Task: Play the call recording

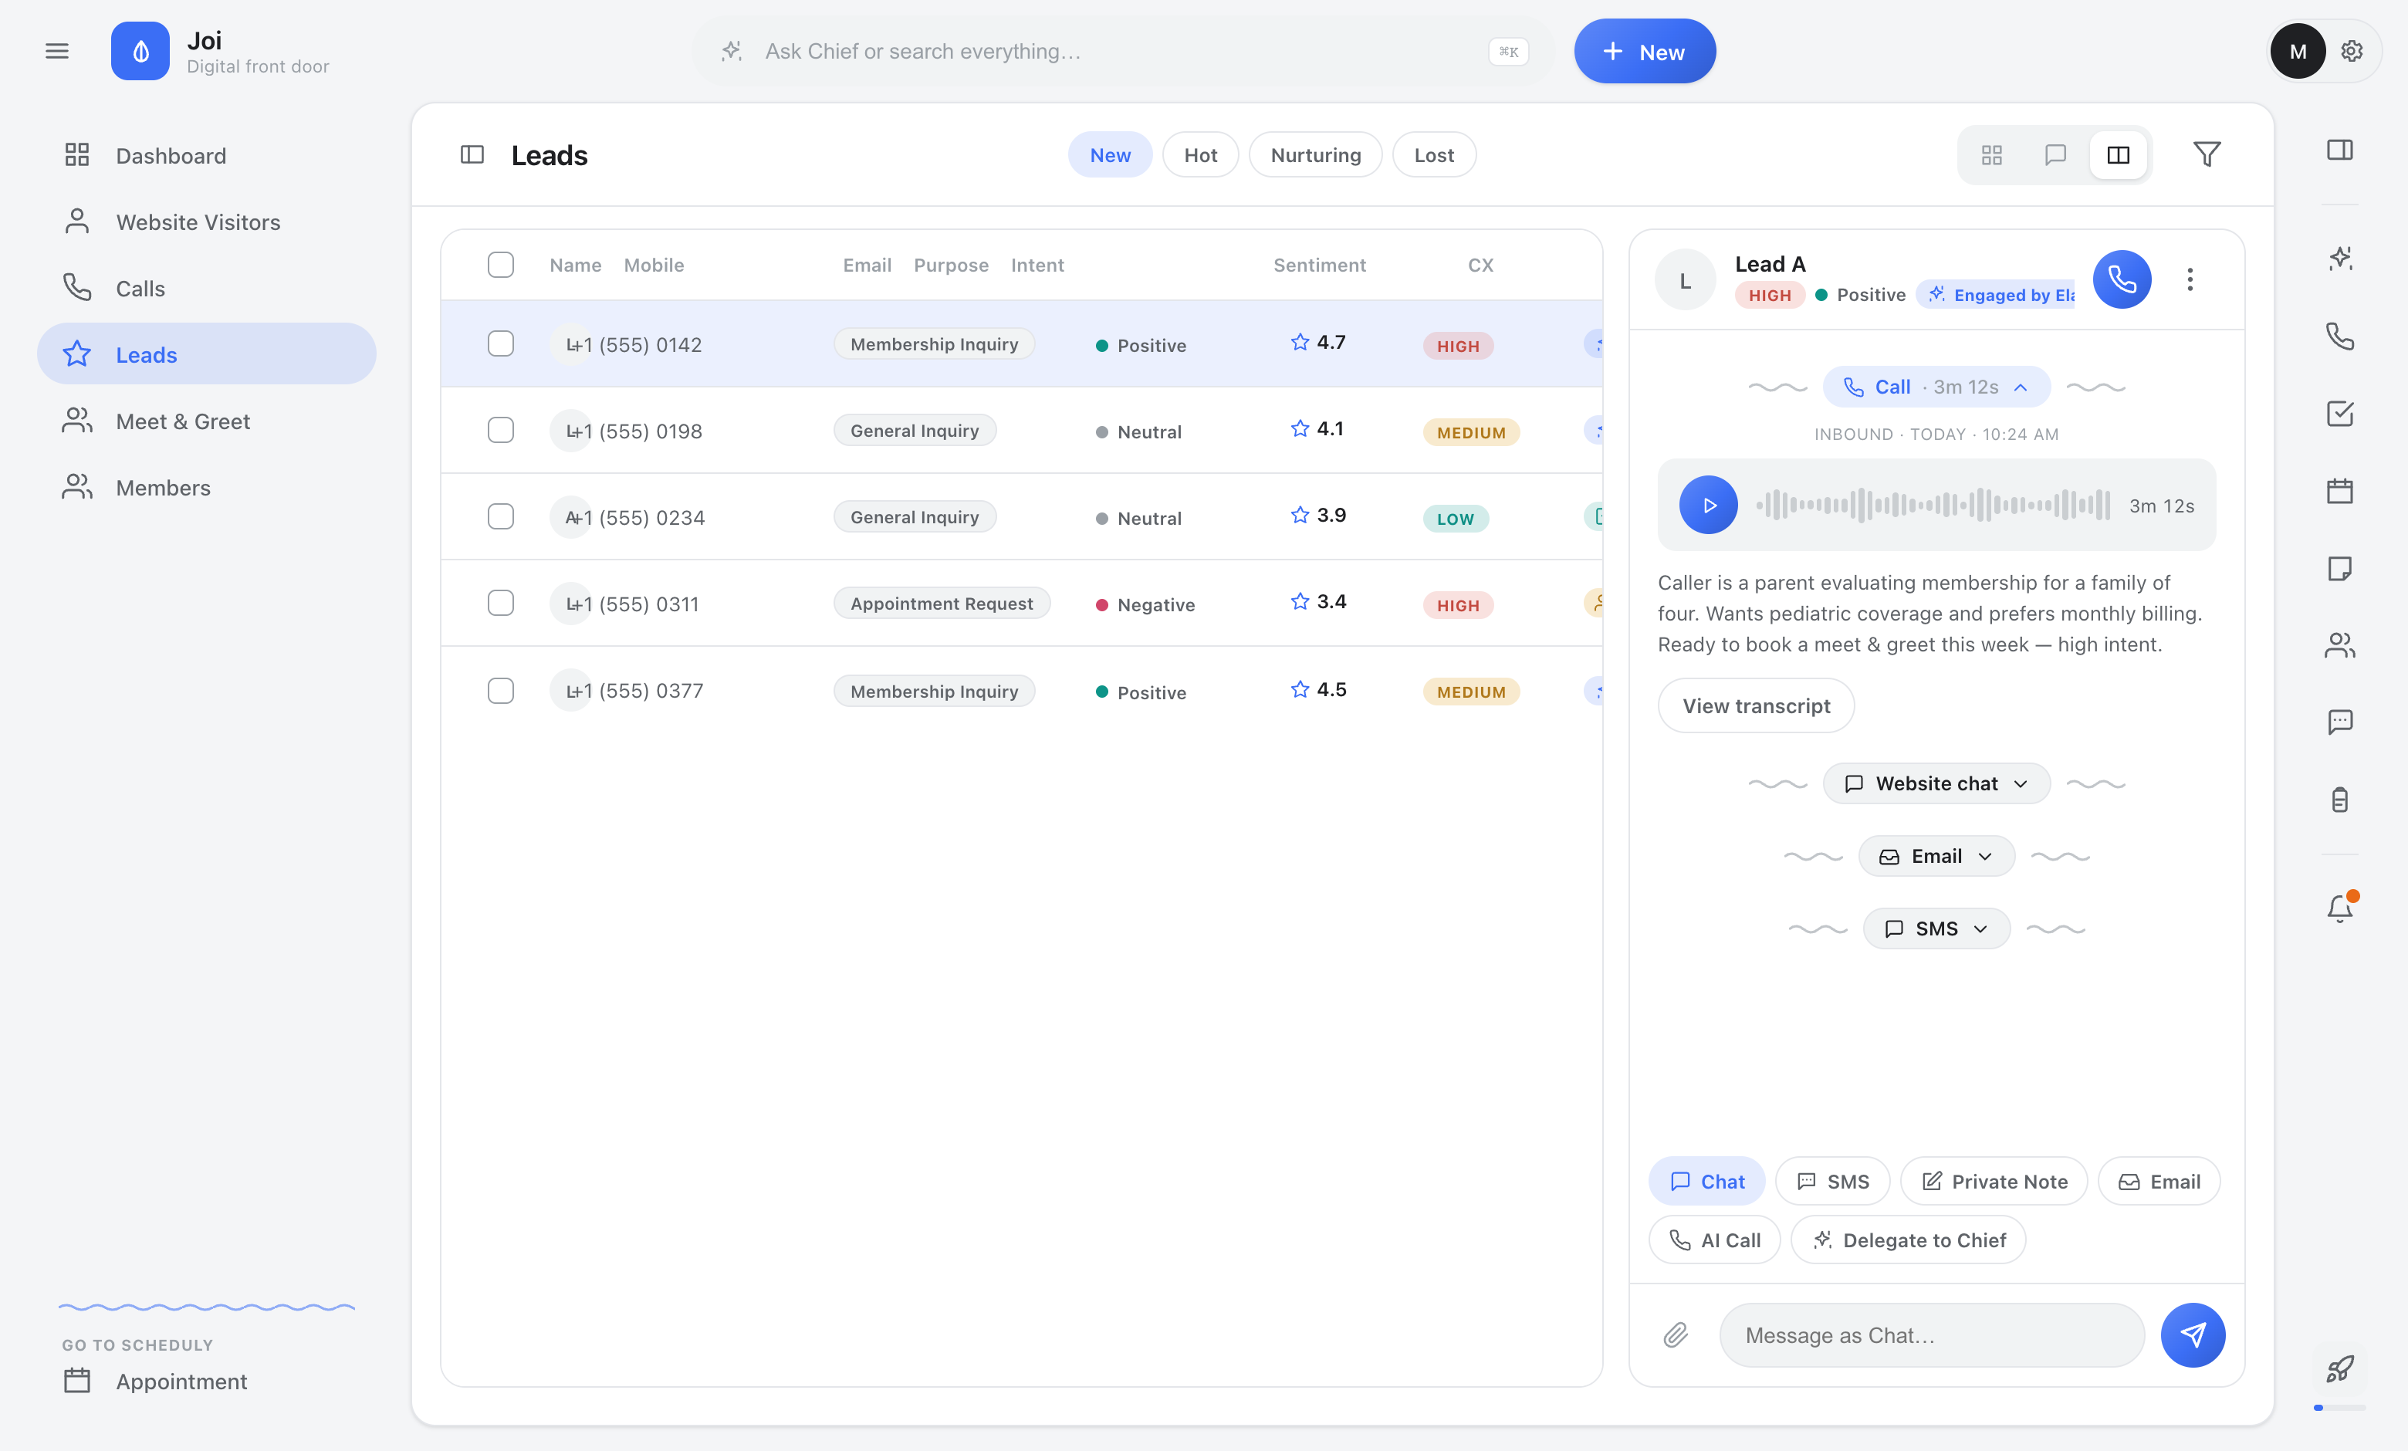Action: click(x=1708, y=506)
